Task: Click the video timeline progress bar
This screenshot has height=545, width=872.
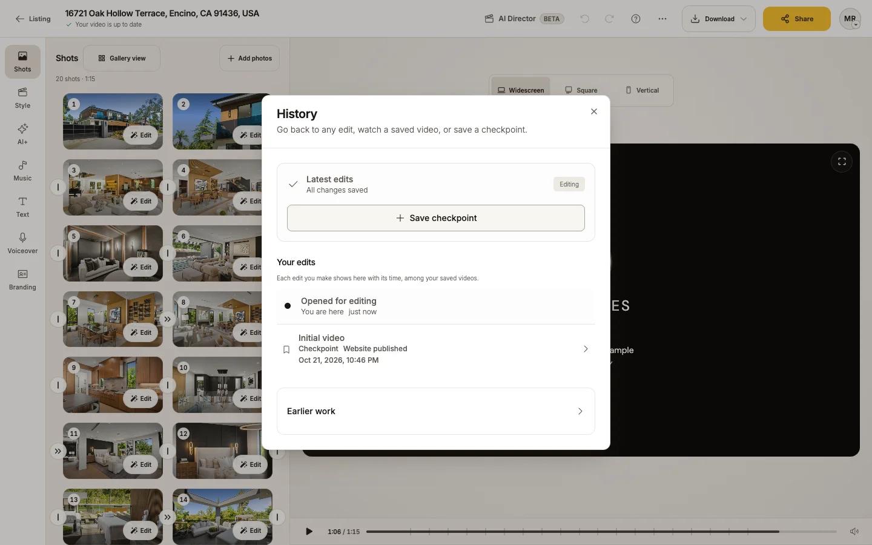Action: click(x=601, y=532)
